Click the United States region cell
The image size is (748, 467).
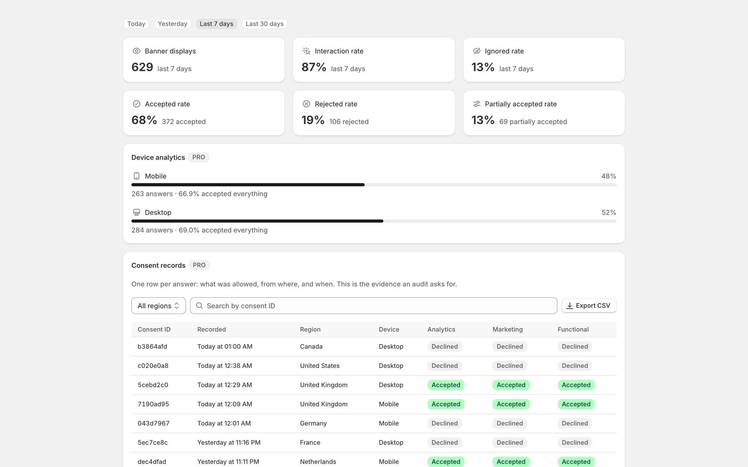(x=320, y=366)
